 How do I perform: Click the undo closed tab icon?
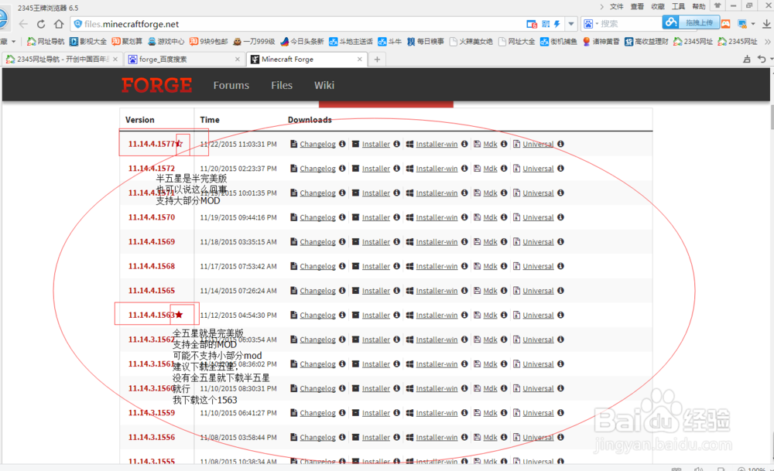(x=762, y=60)
